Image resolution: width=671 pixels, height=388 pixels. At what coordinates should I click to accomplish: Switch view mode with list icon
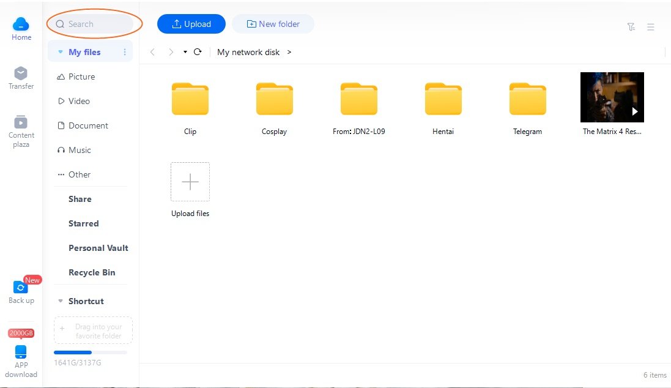[651, 27]
